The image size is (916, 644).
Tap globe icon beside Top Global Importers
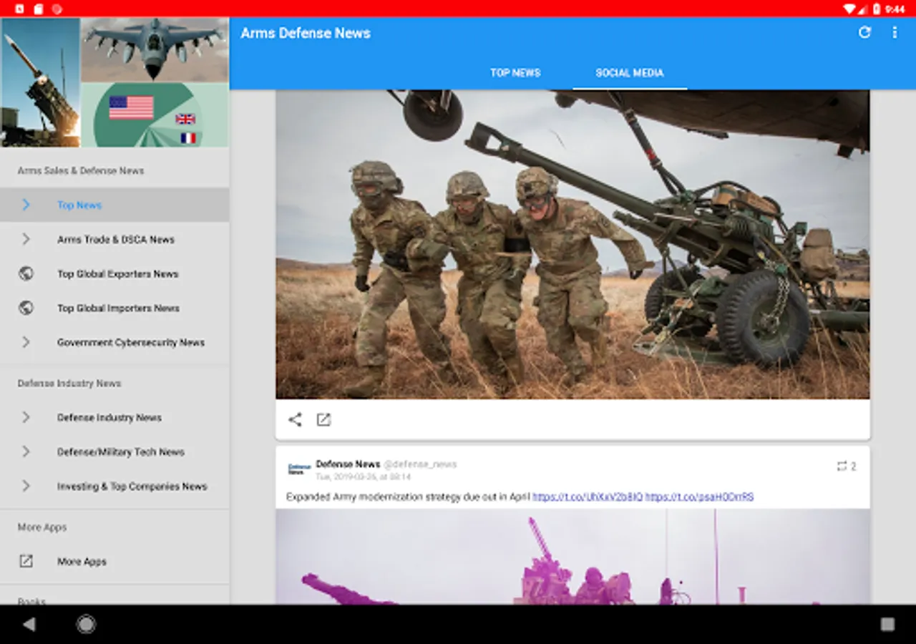click(x=26, y=308)
